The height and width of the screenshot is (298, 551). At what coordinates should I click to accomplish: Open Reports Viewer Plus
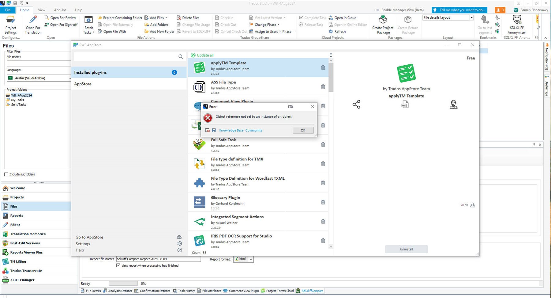(x=36, y=253)
